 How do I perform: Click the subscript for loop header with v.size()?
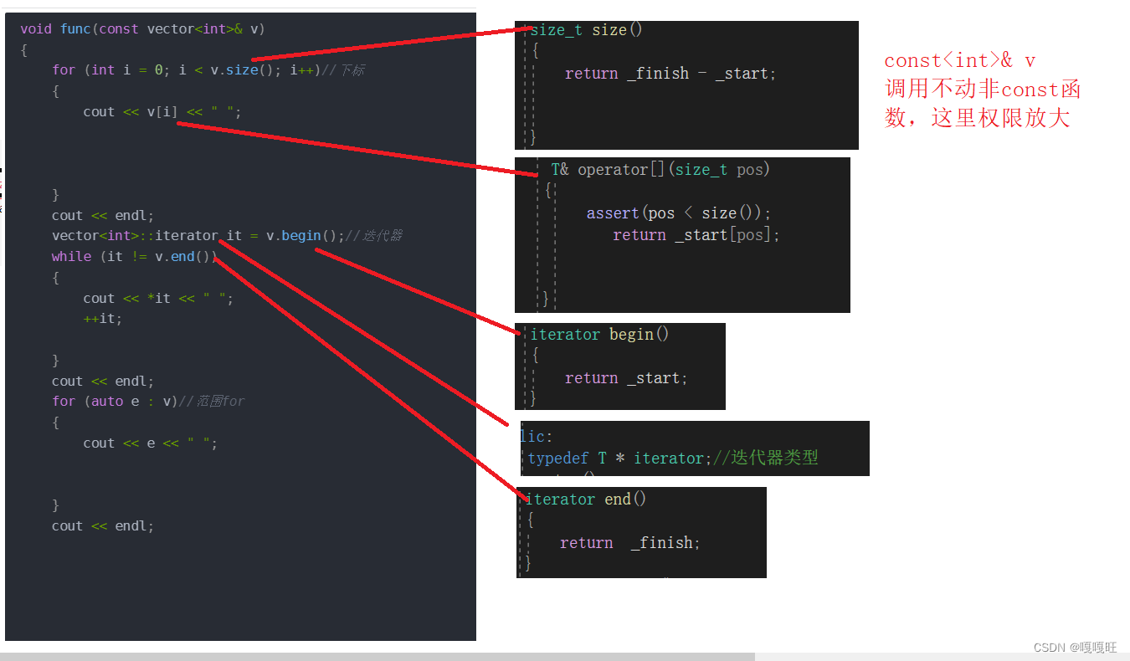(x=208, y=70)
